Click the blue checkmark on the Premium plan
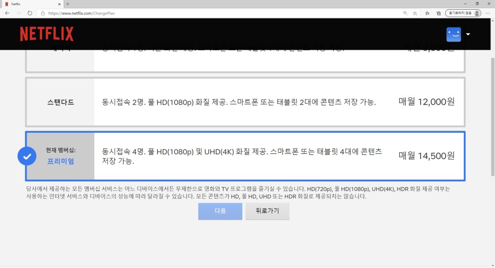 pos(27,156)
